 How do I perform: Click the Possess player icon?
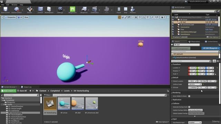[133, 9]
